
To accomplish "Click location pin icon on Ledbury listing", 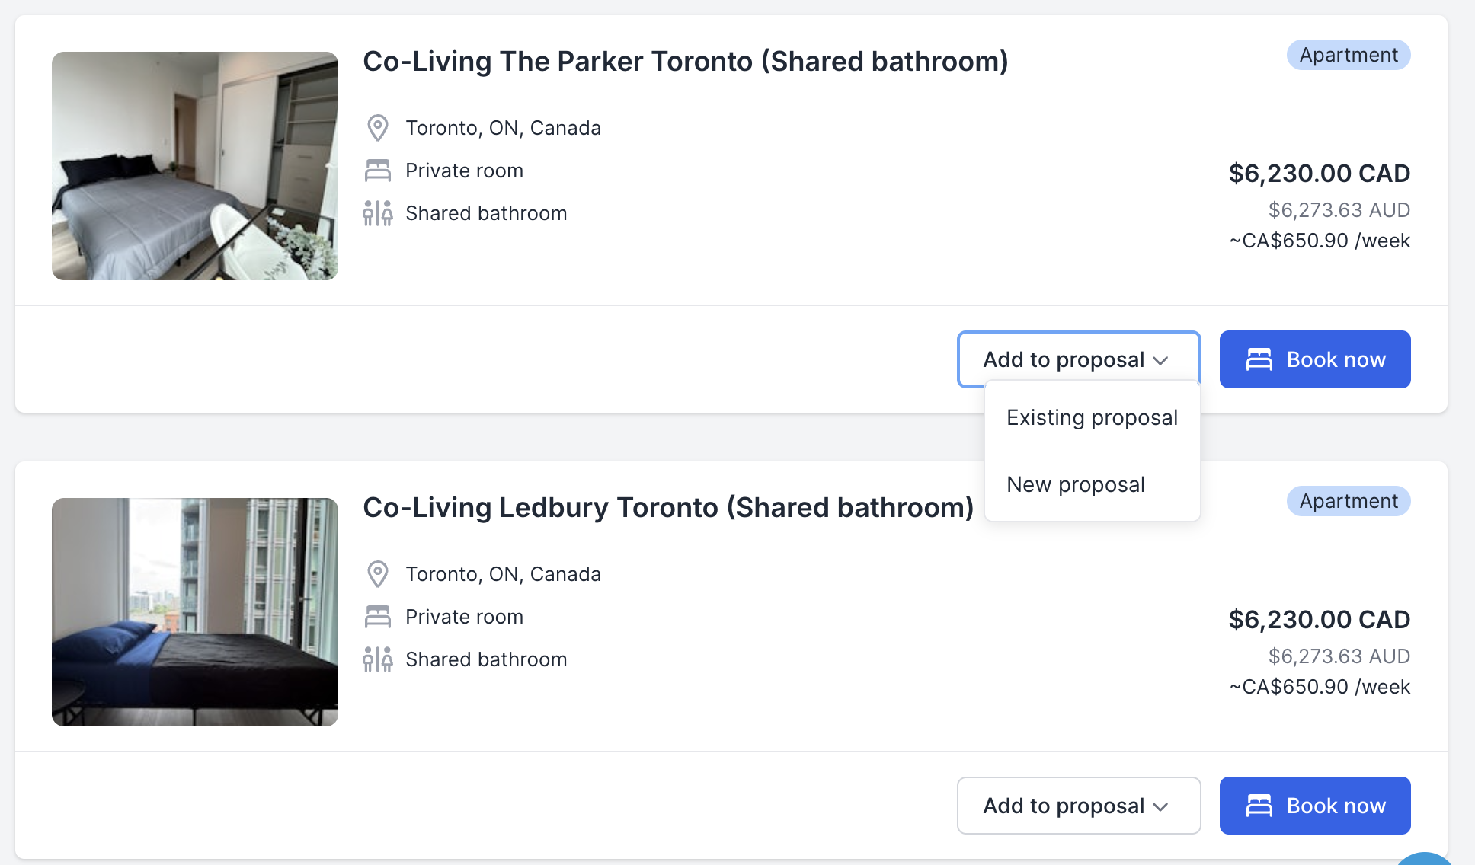I will (378, 574).
